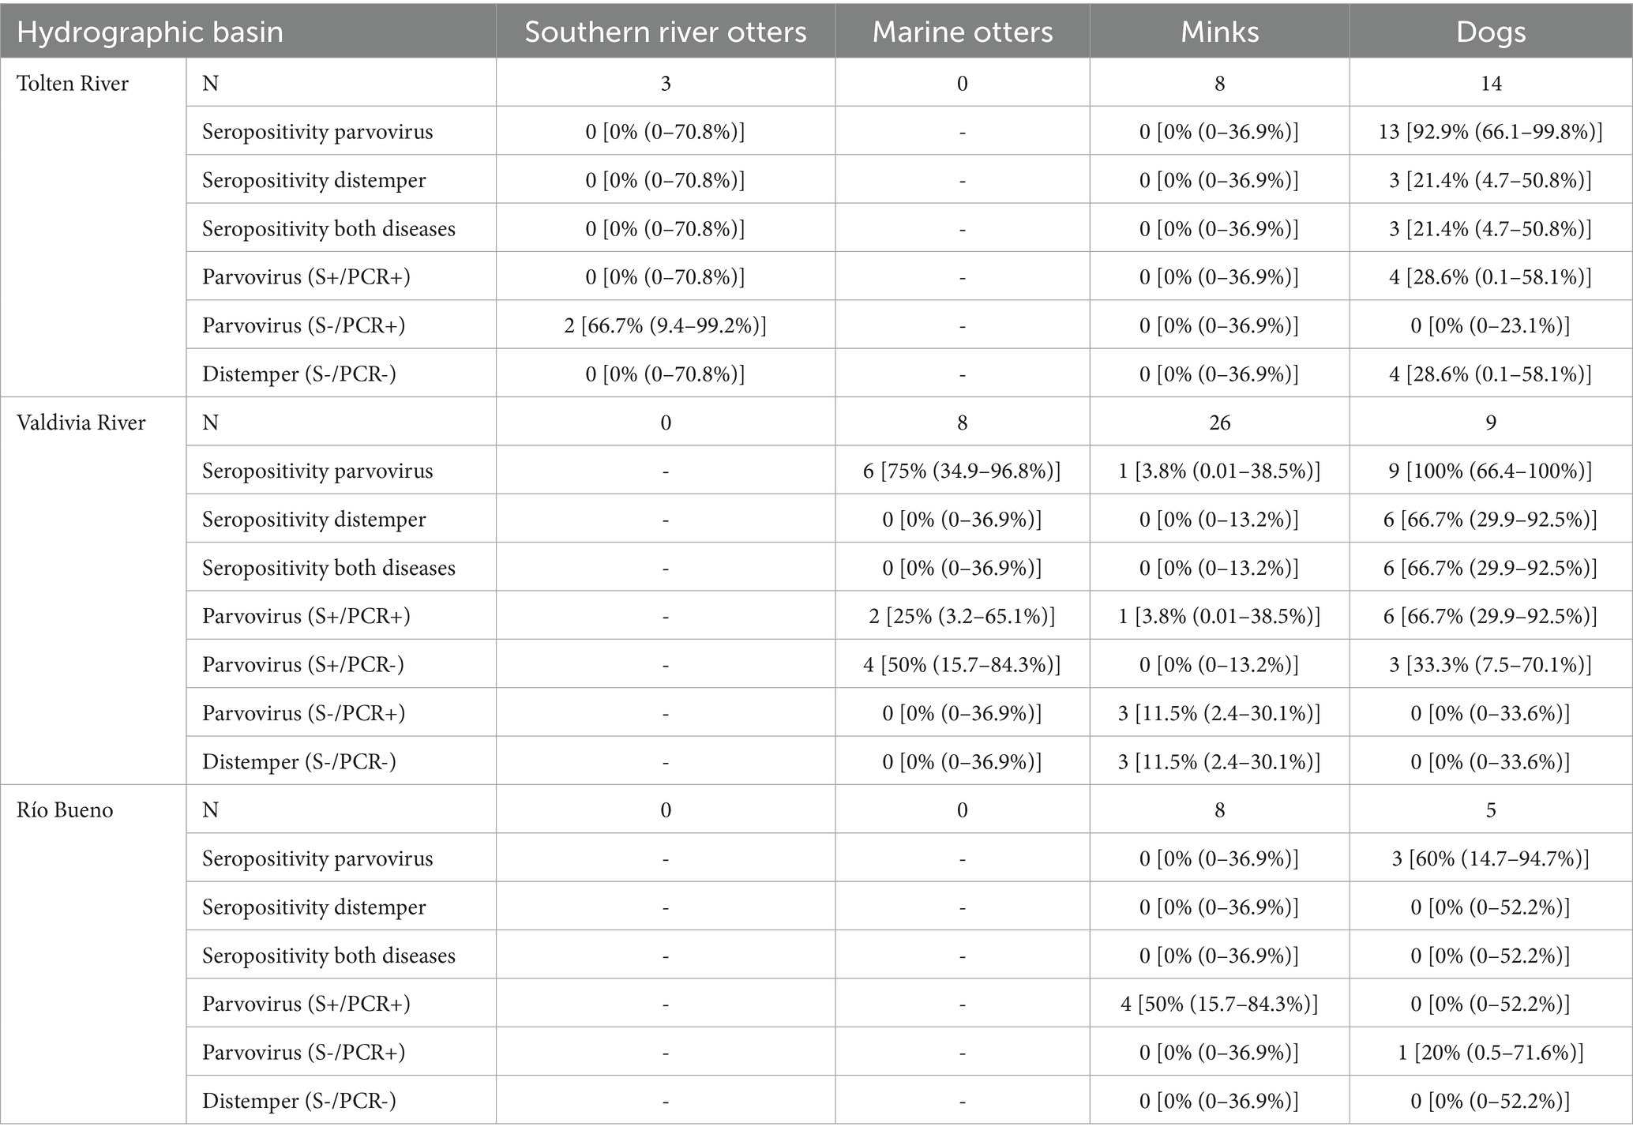Click the 6 [75% (34.9–96.8%)] cell
Viewport: 1633px width, 1138px height.
(962, 471)
